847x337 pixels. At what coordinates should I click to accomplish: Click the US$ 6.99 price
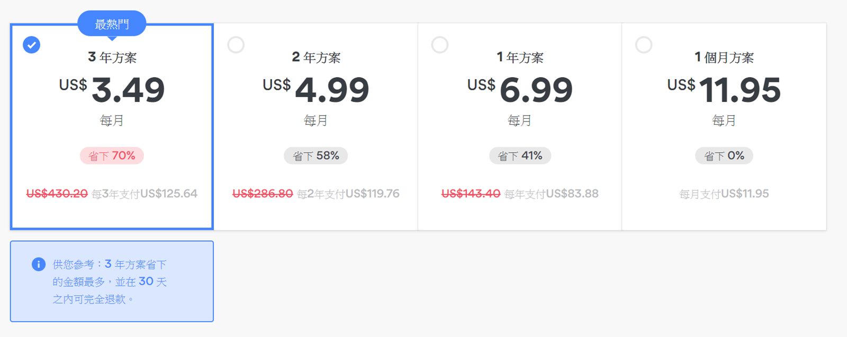coord(520,90)
